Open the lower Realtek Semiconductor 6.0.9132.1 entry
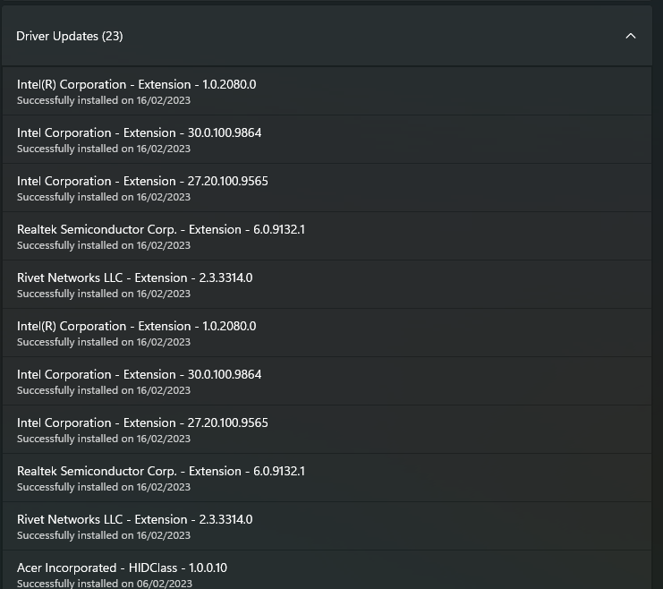Image resolution: width=663 pixels, height=589 pixels. click(327, 477)
